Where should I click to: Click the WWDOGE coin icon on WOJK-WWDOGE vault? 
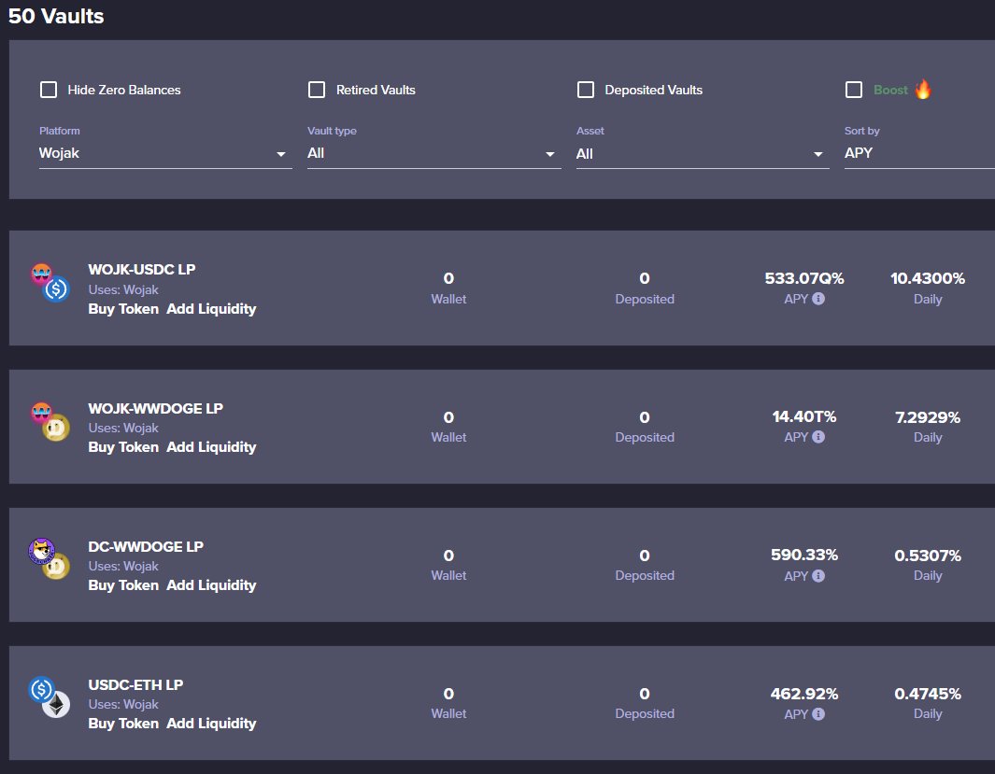click(x=56, y=429)
